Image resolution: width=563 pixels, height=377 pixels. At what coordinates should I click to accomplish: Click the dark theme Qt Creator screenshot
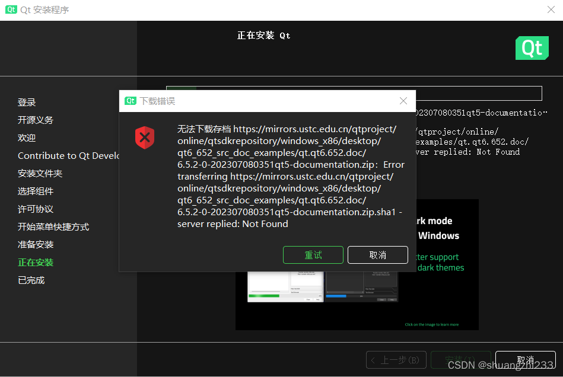[x=361, y=287]
